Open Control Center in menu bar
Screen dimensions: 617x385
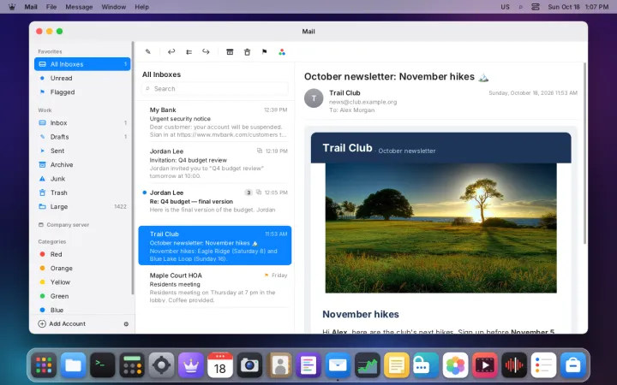535,7
